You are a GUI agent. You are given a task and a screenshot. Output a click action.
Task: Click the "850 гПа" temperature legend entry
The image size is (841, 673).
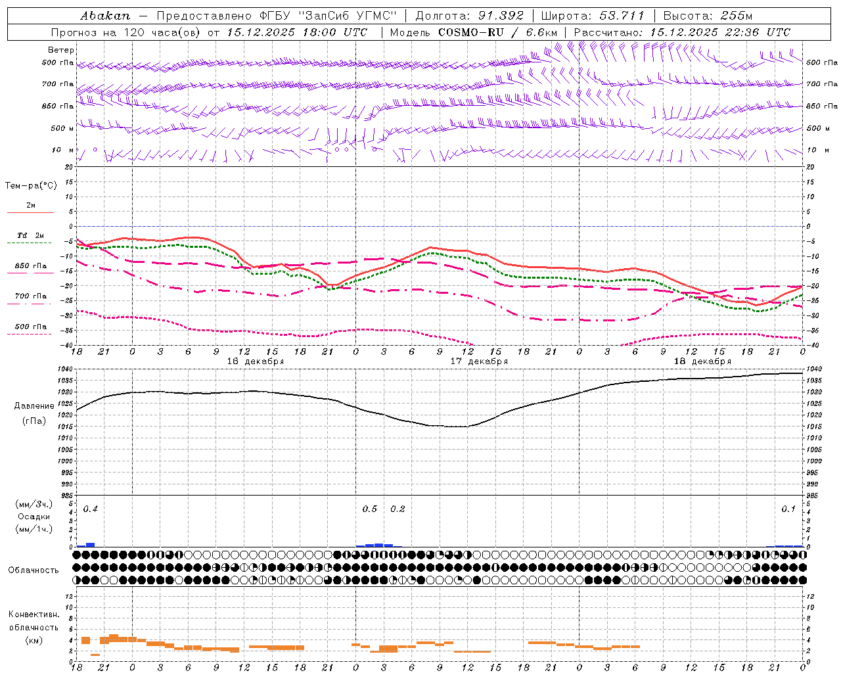30,266
